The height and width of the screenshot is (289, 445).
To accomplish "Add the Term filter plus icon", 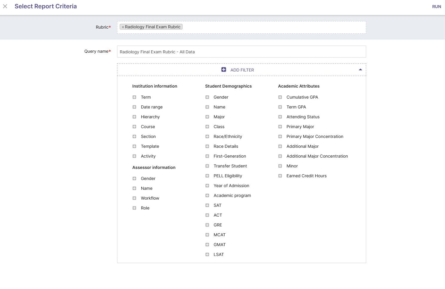I will pos(134,97).
